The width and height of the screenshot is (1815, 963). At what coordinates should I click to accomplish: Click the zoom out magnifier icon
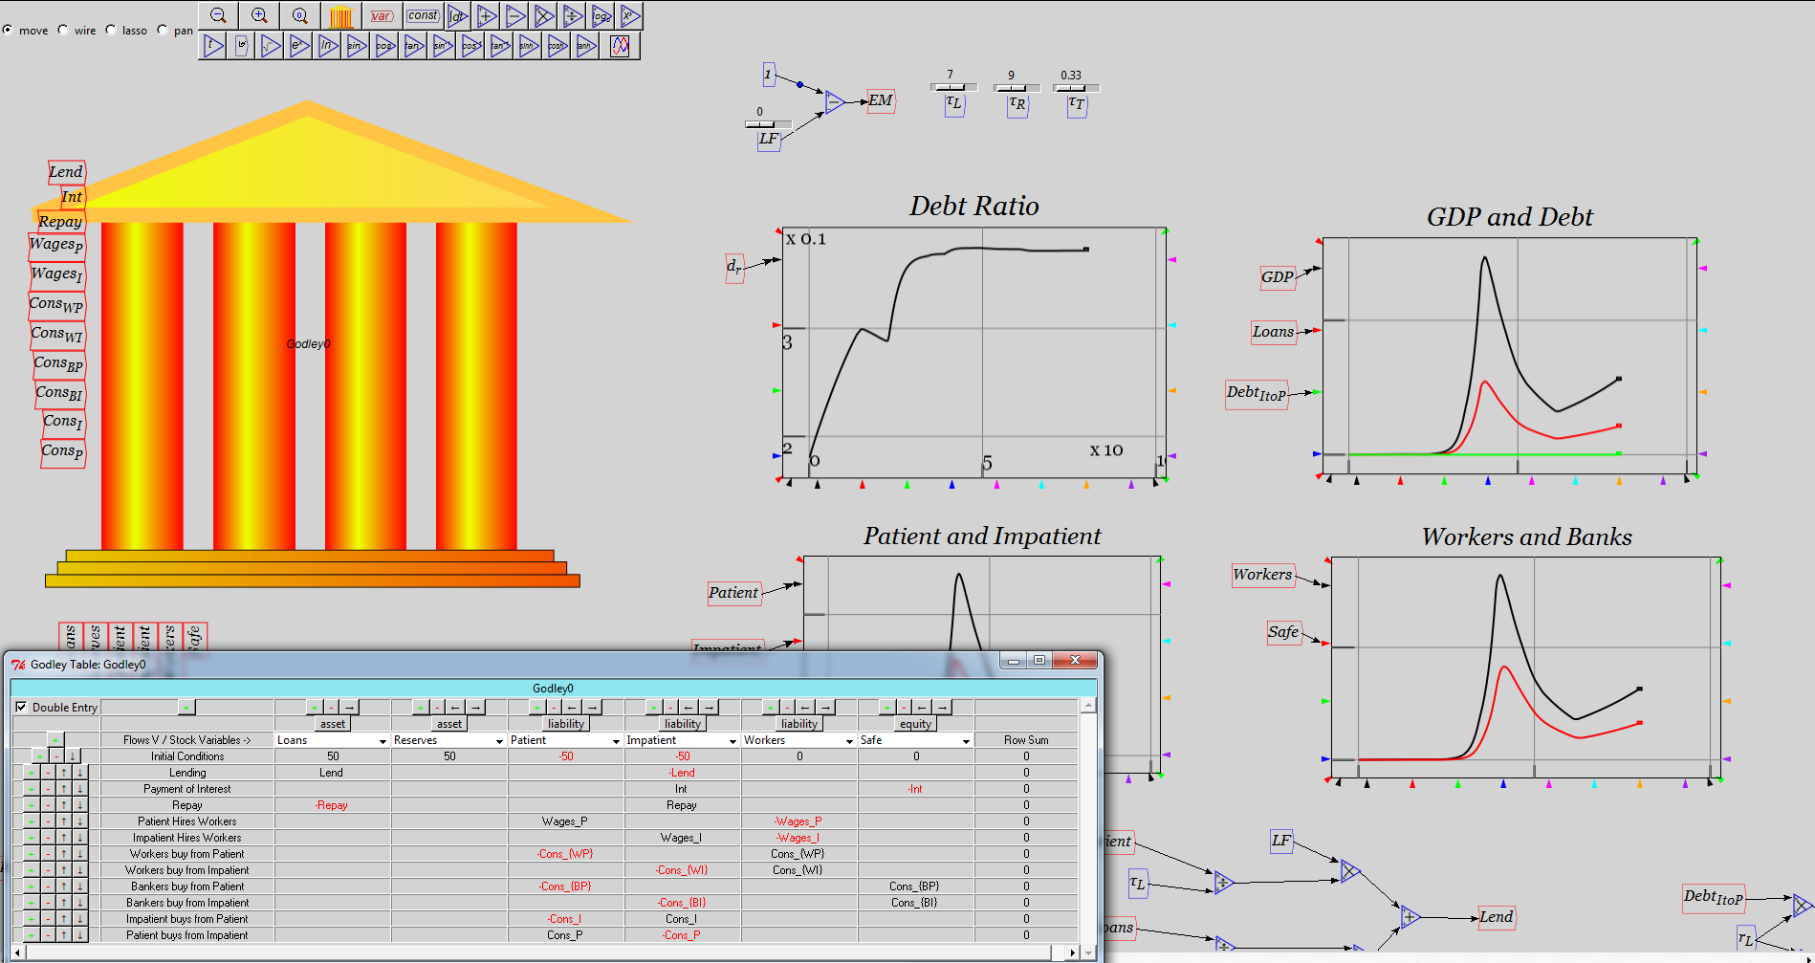coord(218,15)
